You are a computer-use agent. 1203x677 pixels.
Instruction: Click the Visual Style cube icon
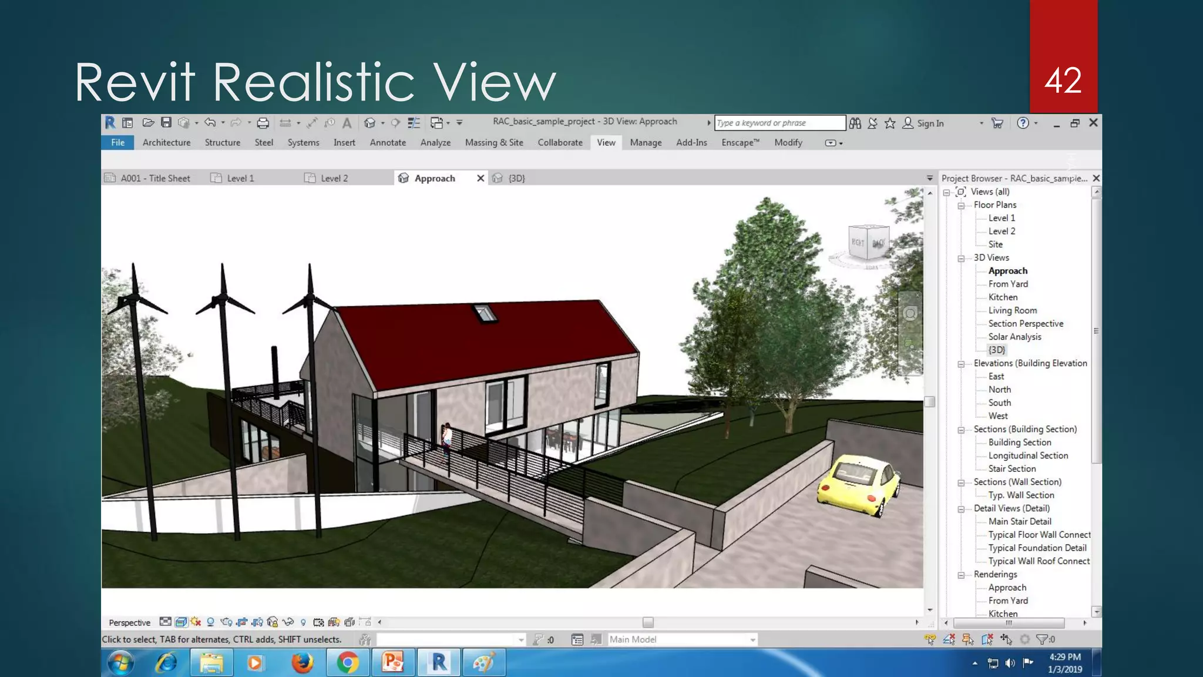[181, 622]
